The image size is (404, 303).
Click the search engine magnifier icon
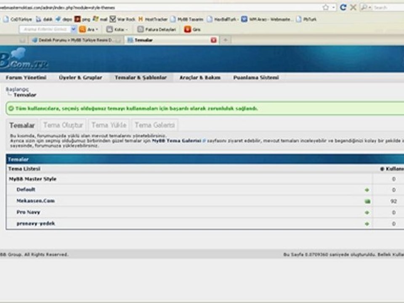pyautogui.click(x=364, y=7)
